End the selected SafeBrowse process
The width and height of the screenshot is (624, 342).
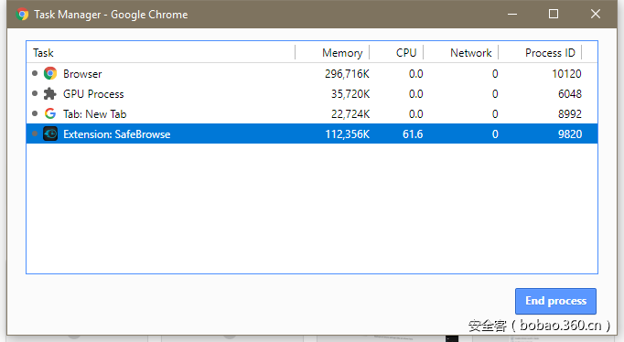555,301
